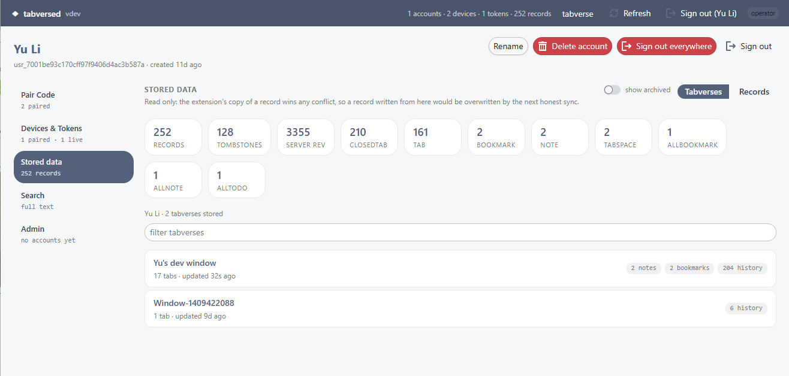This screenshot has width=789, height=376.
Task: Toggle the show archived switch
Action: [612, 90]
